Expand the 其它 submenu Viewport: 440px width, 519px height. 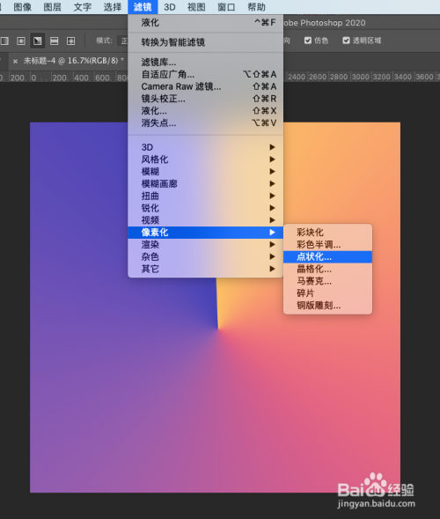(205, 269)
